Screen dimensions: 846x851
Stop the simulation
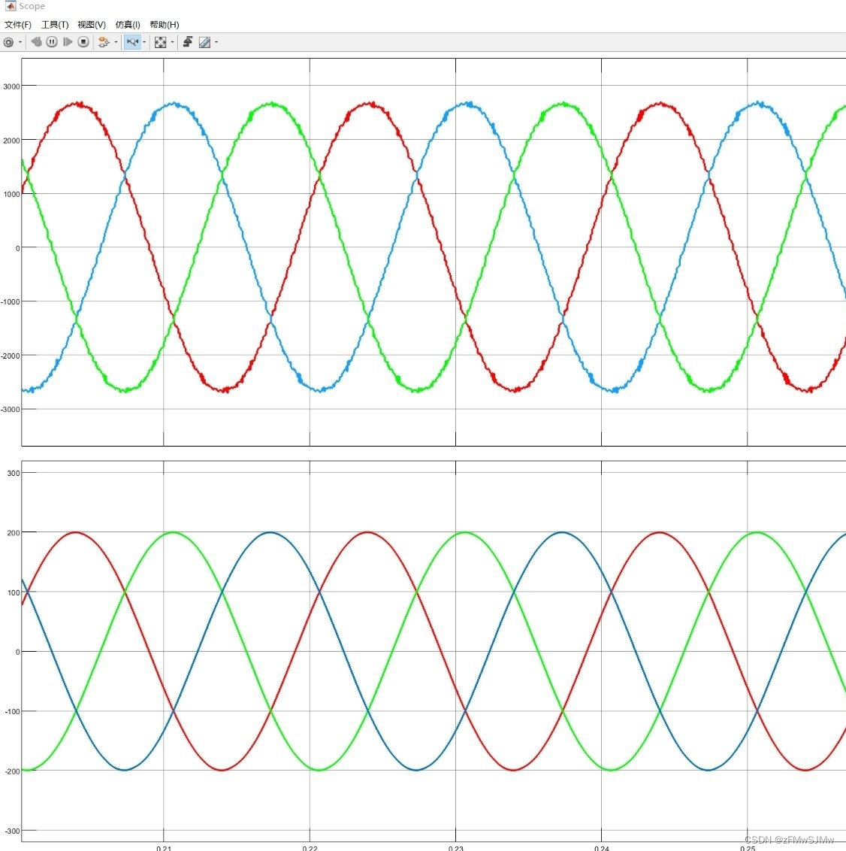pos(83,42)
